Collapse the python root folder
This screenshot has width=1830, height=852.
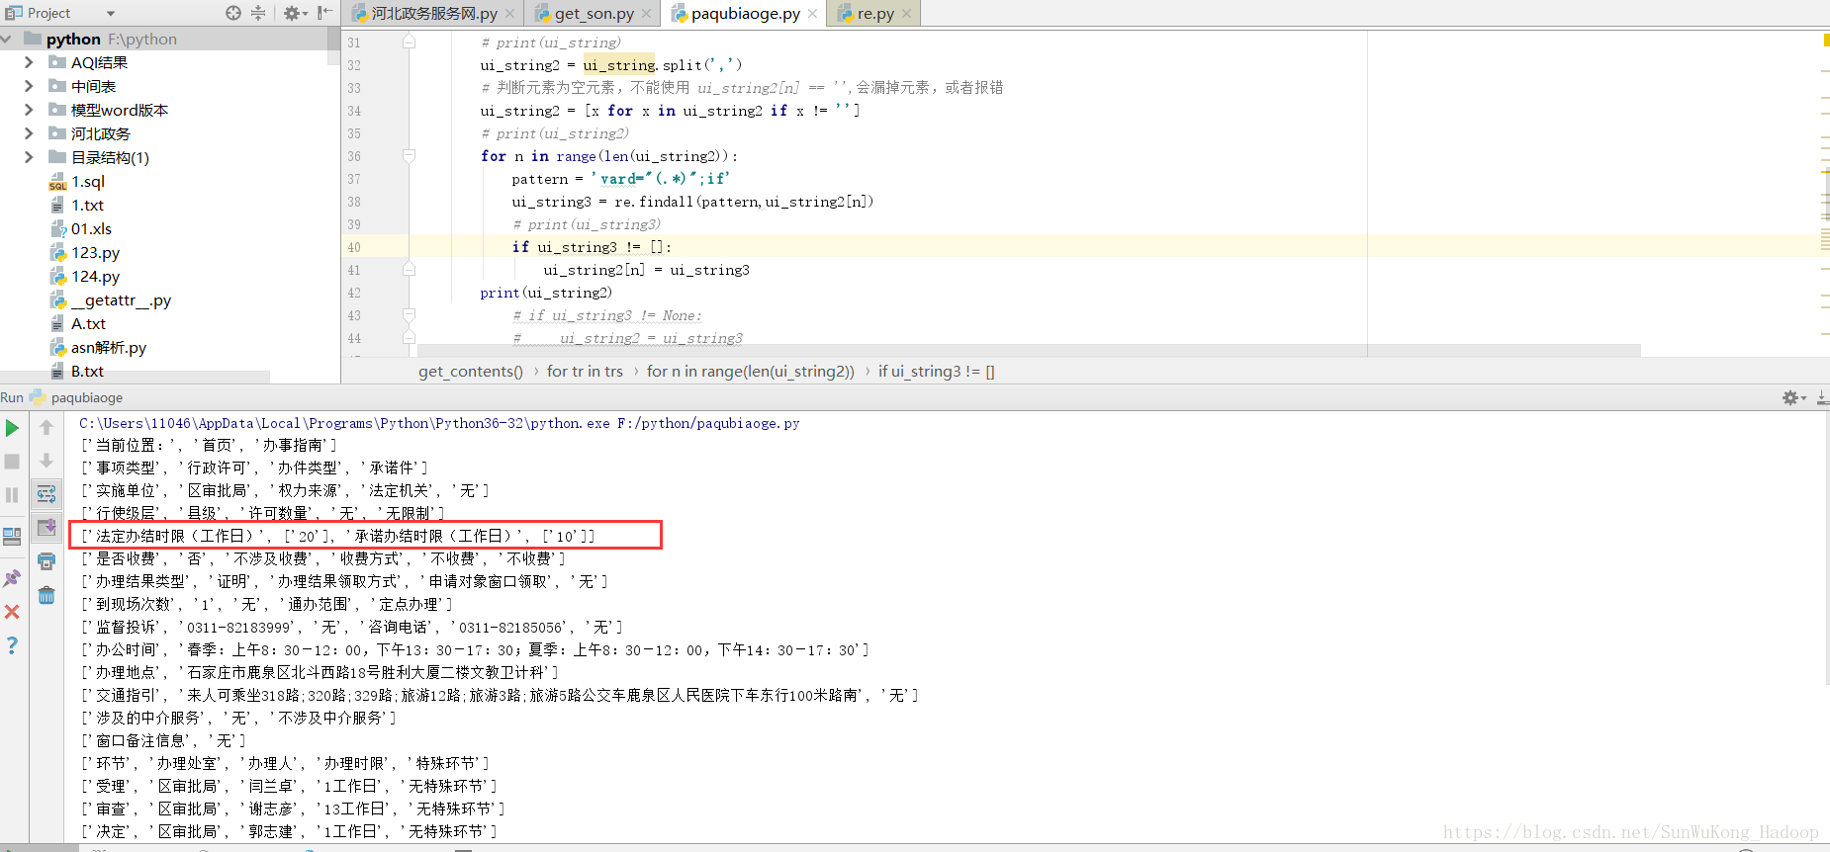click(x=8, y=39)
